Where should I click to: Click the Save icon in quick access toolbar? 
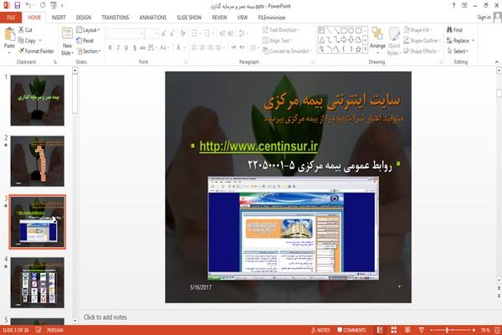click(x=18, y=6)
